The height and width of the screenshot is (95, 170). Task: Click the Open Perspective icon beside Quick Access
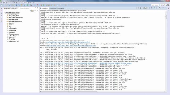click(x=161, y=5)
